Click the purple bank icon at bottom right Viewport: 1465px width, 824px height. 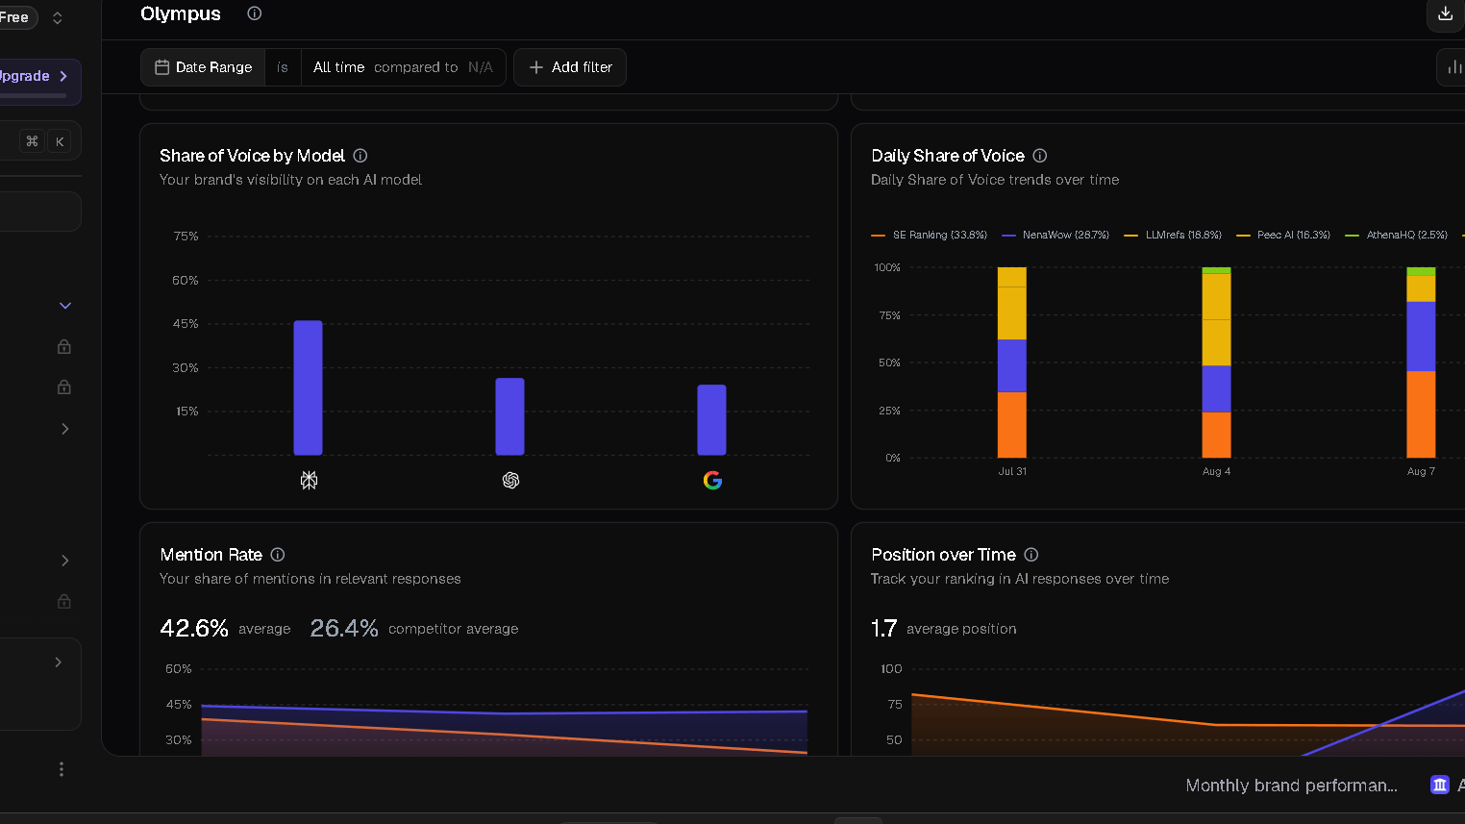pyautogui.click(x=1439, y=785)
